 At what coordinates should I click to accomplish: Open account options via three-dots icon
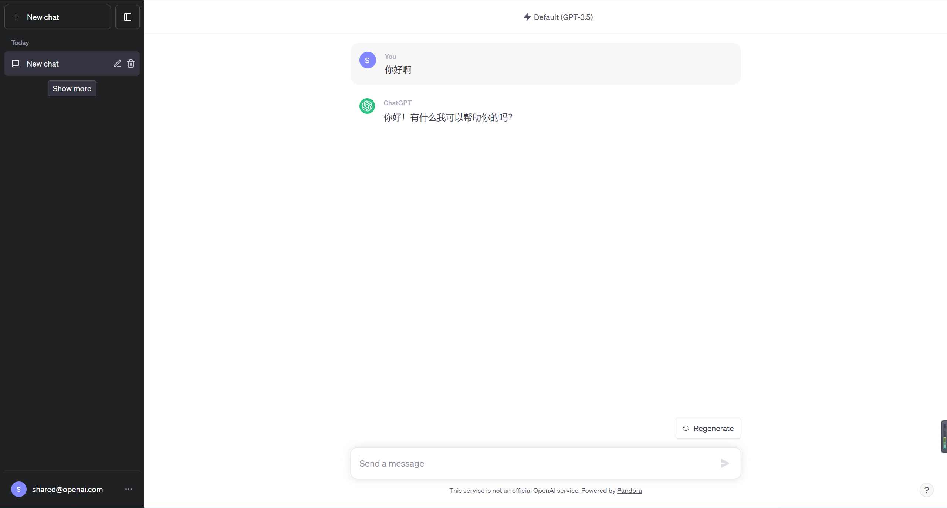(129, 489)
